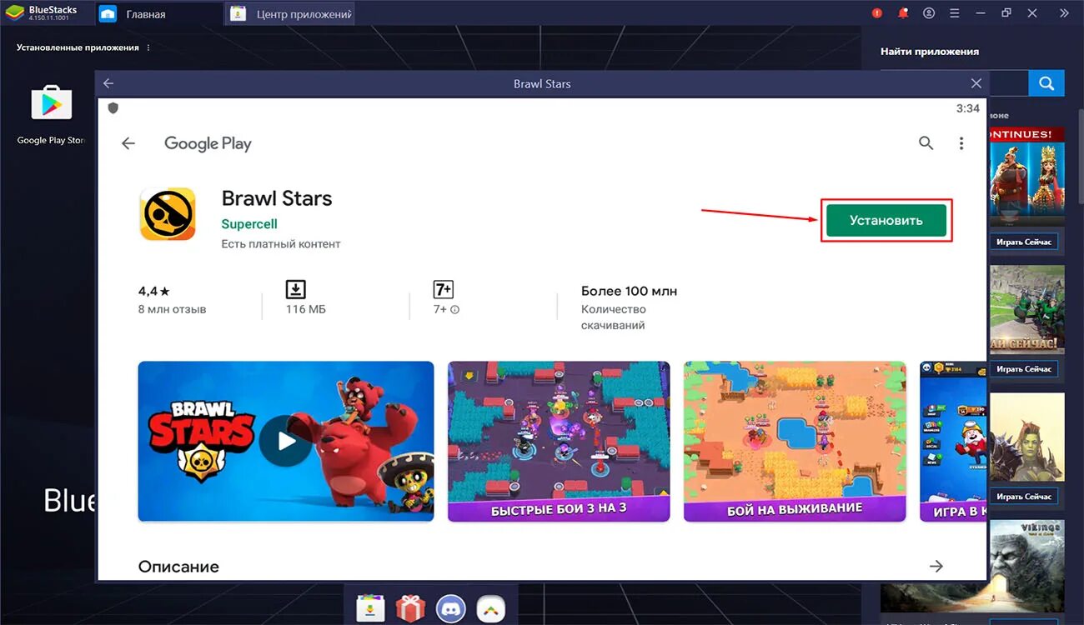Open the bell notifications icon

903,13
